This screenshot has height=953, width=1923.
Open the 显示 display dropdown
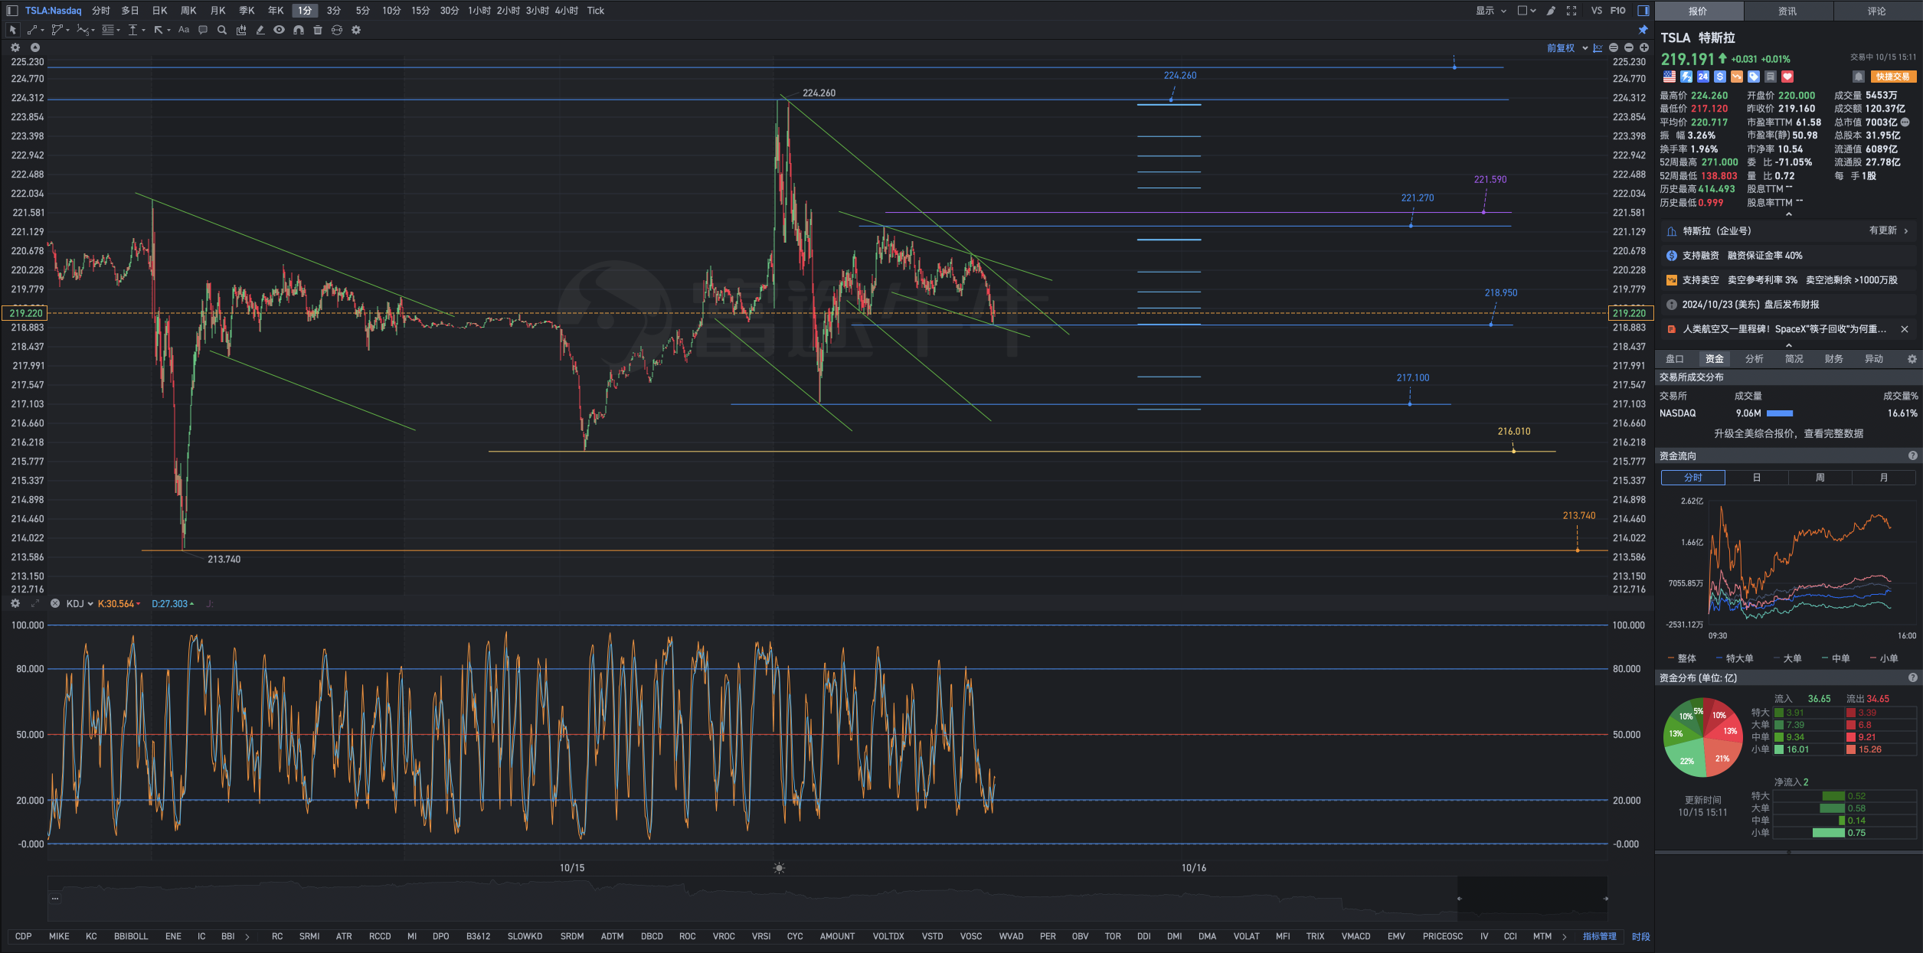[1491, 11]
